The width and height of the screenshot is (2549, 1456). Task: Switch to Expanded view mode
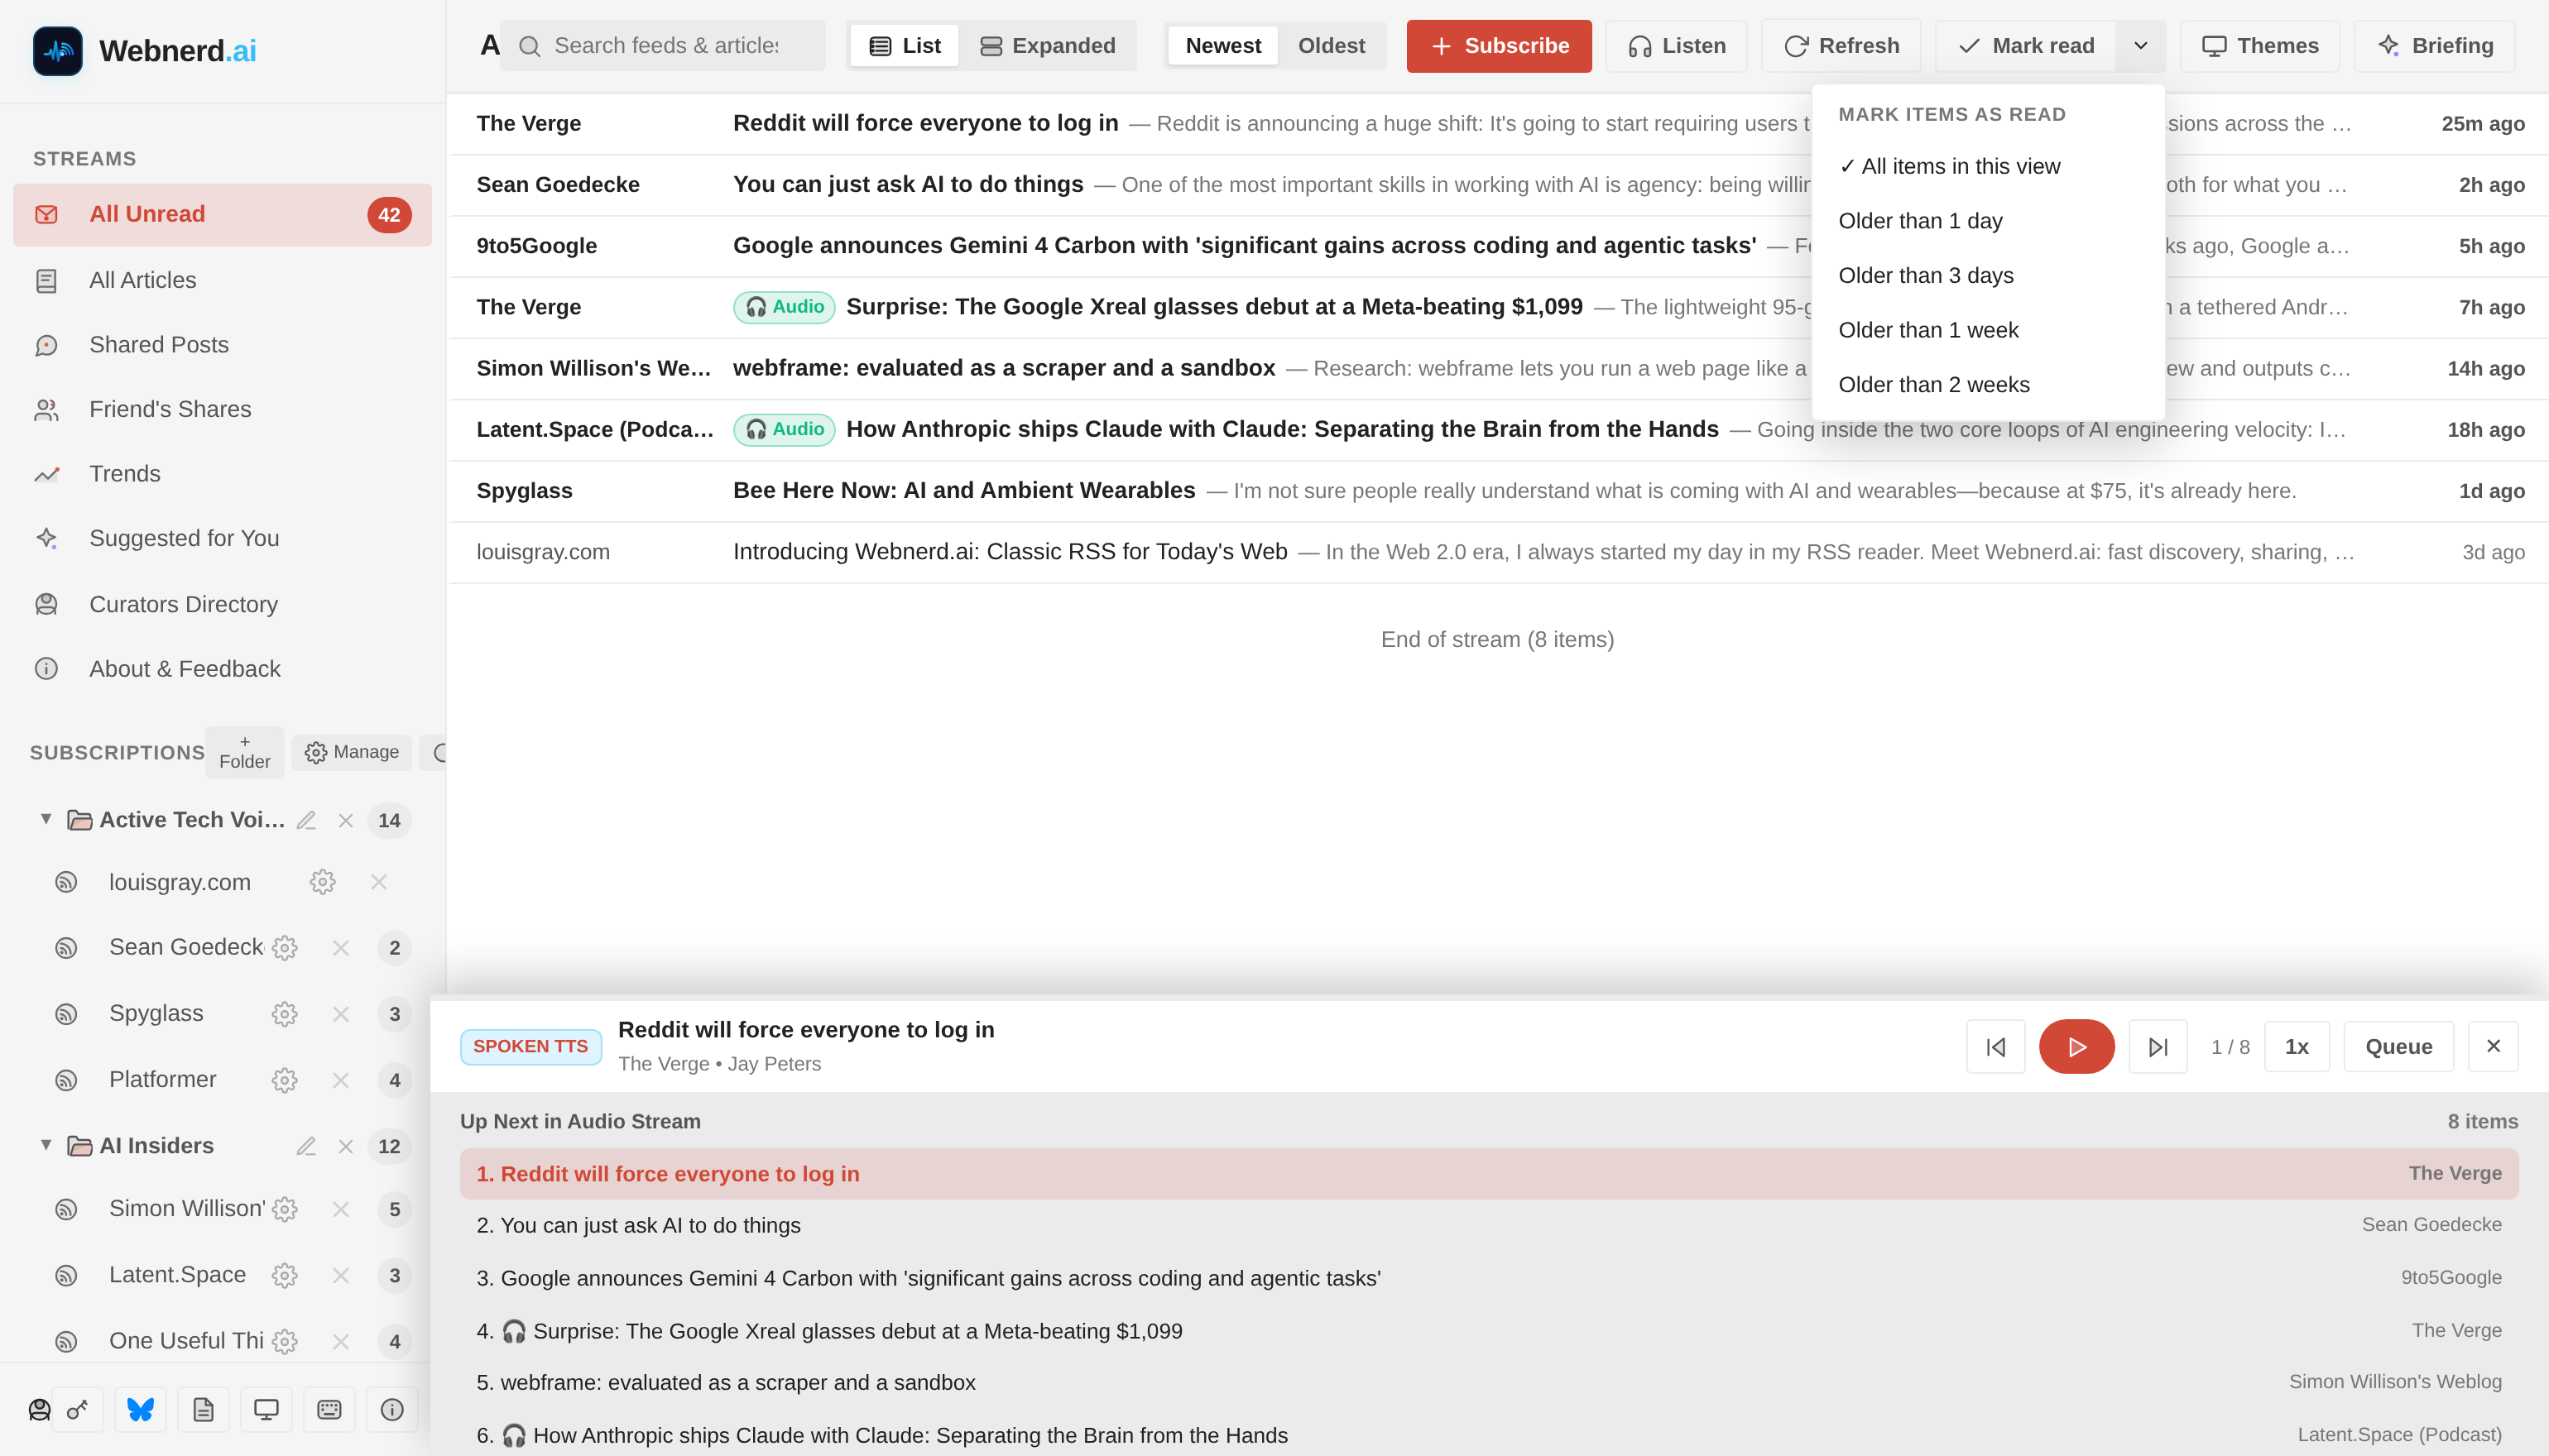(x=1048, y=46)
